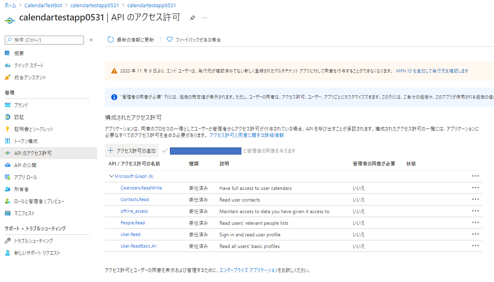
Task: Open the more options ellipsis beside the title
Action: coord(204,18)
